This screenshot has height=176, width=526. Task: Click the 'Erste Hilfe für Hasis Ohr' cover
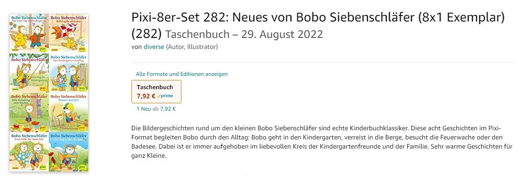29,152
